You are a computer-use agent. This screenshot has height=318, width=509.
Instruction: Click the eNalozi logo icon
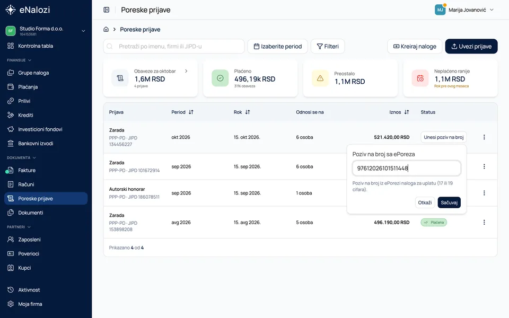coord(11,10)
